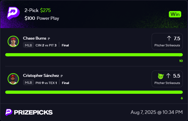188x121 pixels.
Task: Click the PrizePicks footer logo icon
Action: 9,112
